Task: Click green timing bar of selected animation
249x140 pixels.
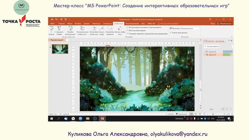Action: click(226, 55)
